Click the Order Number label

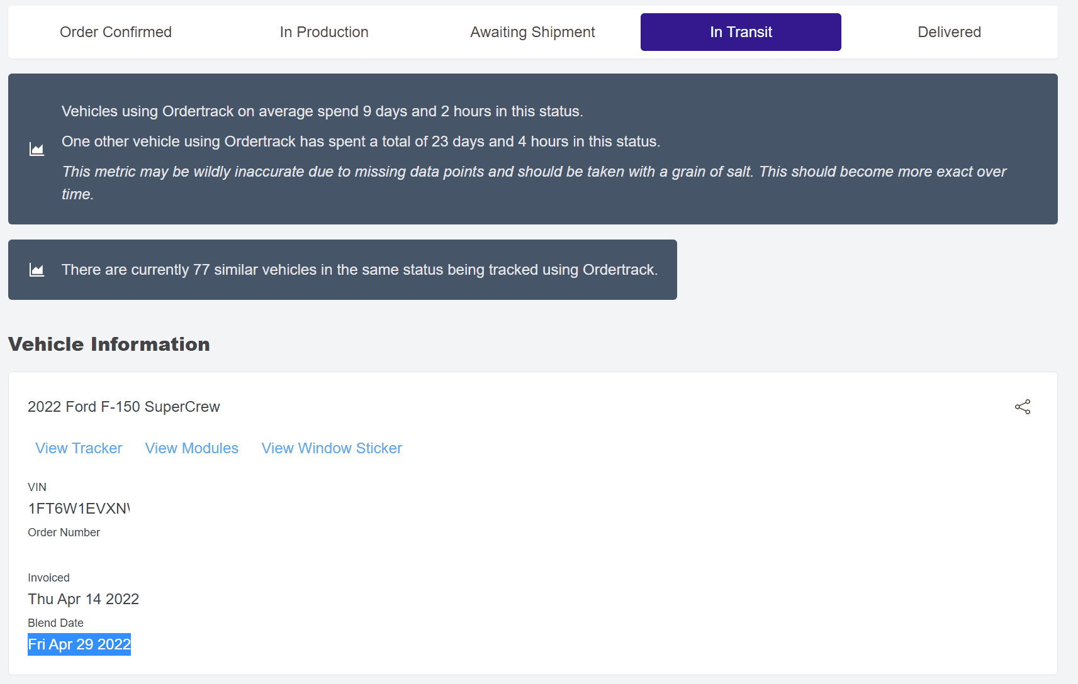tap(64, 532)
